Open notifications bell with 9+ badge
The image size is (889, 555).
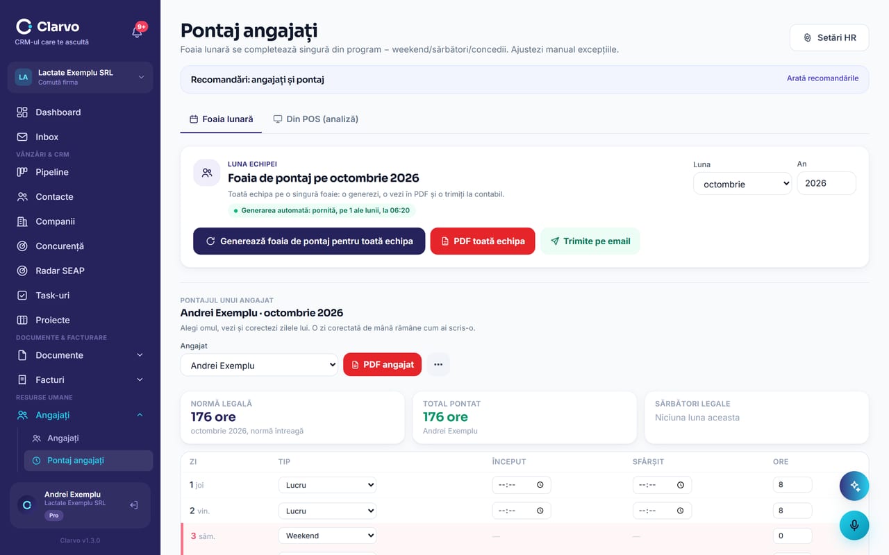click(x=138, y=31)
